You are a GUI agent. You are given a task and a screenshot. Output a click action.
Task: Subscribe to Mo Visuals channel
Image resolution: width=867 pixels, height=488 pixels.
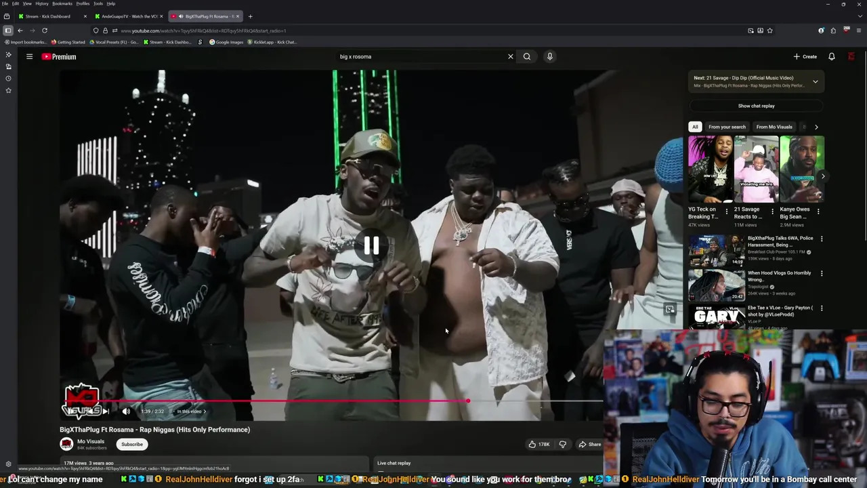132,444
